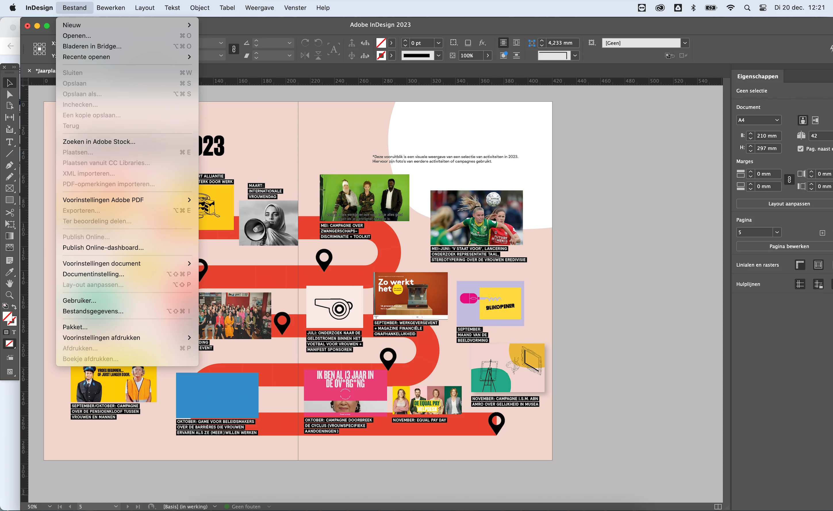Viewport: 833px width, 511px height.
Task: Pick the Scissors tool
Action: click(9, 212)
